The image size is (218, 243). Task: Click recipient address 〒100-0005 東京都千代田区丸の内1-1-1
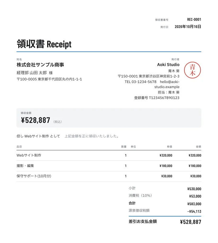click(x=49, y=79)
